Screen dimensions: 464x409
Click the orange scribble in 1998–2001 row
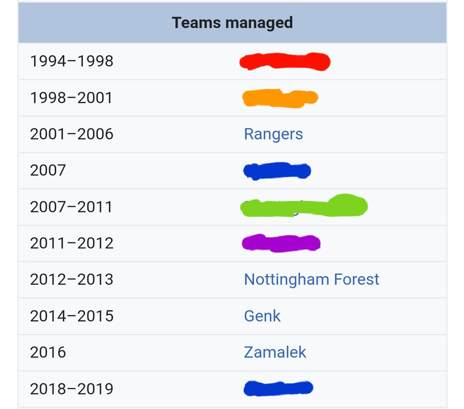[280, 98]
